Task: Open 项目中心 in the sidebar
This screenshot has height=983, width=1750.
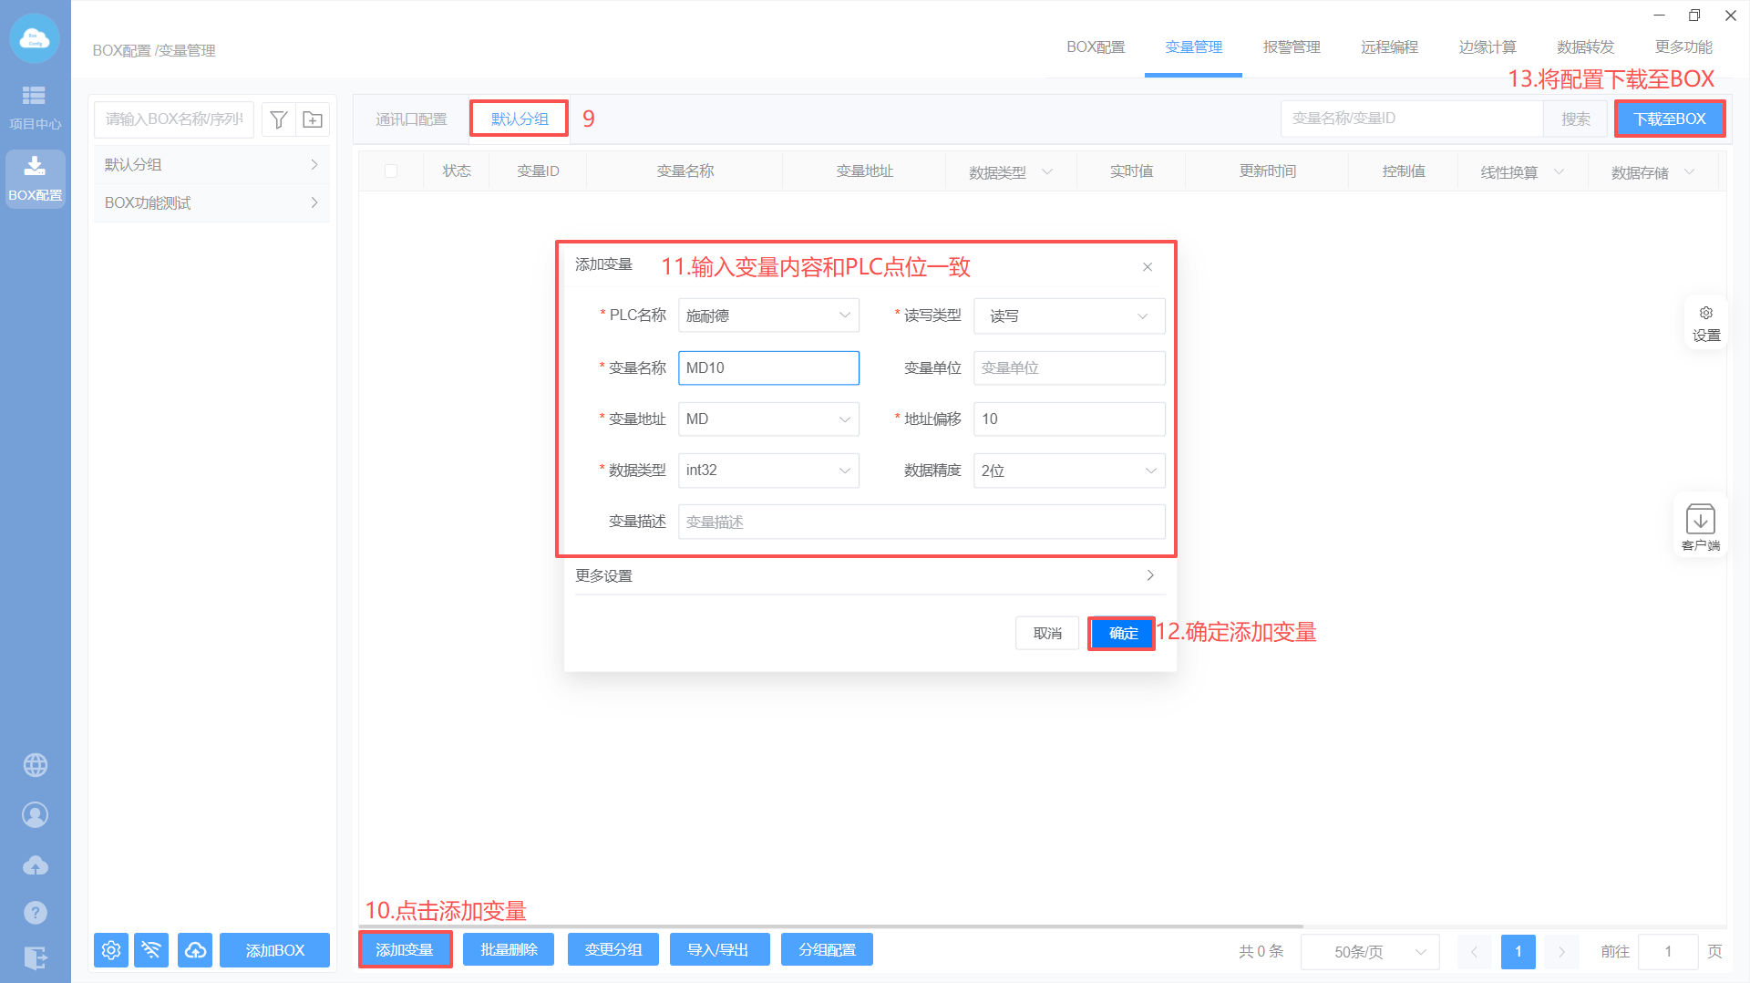Action: pos(35,107)
